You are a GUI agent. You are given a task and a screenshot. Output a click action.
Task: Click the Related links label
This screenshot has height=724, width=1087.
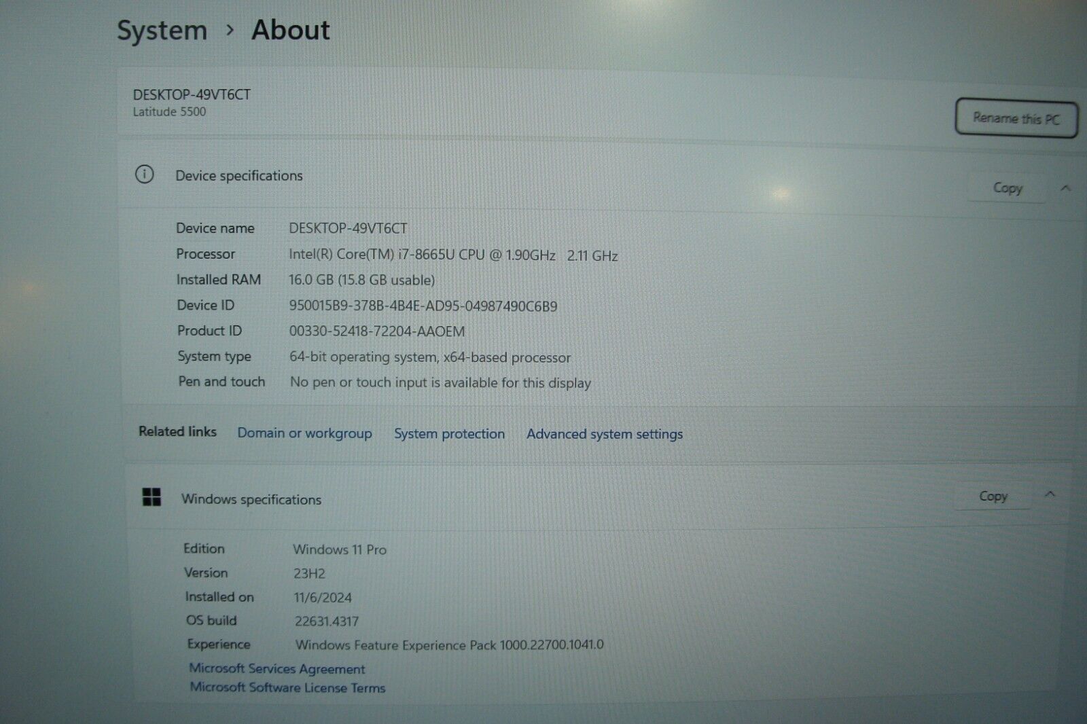pyautogui.click(x=177, y=431)
